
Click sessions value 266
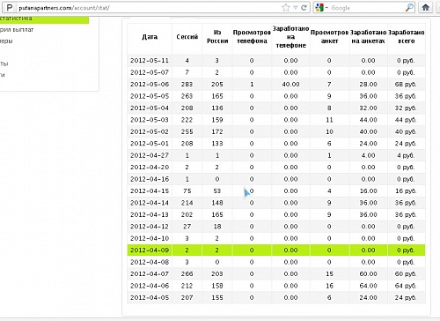[x=187, y=274]
